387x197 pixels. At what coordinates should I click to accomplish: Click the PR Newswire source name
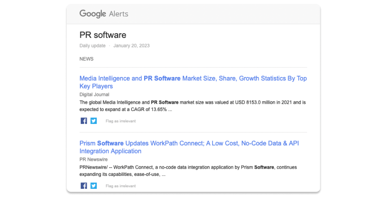point(93,160)
